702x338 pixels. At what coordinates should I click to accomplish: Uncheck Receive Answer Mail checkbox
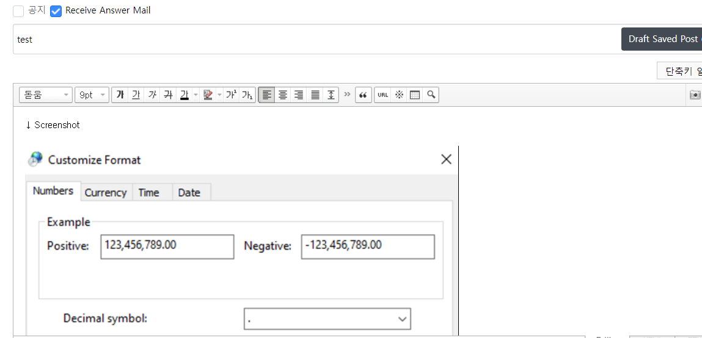click(56, 11)
